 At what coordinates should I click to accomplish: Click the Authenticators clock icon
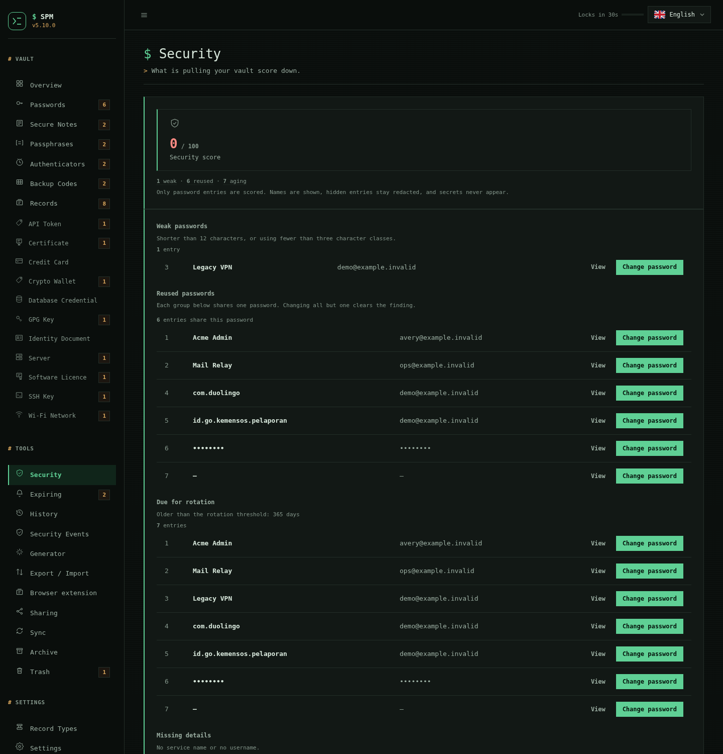(x=20, y=162)
